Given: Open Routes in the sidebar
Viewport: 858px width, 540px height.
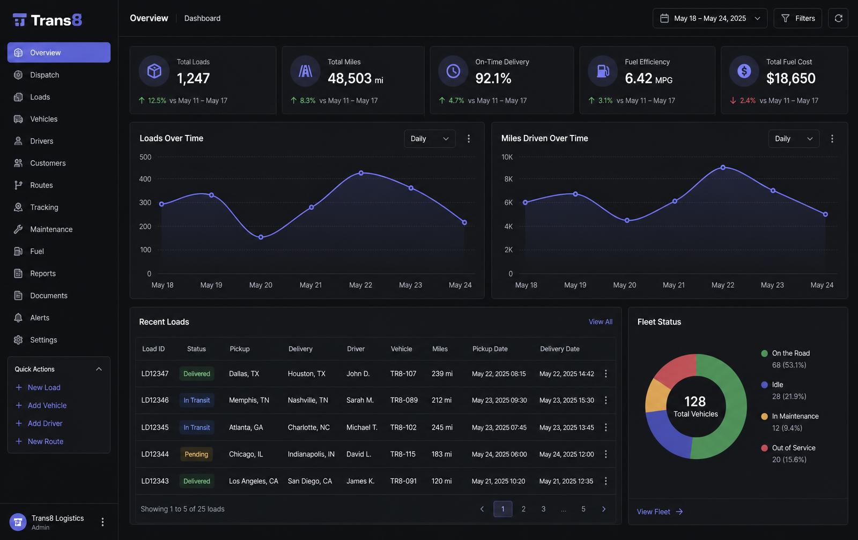Looking at the screenshot, I should (x=59, y=185).
